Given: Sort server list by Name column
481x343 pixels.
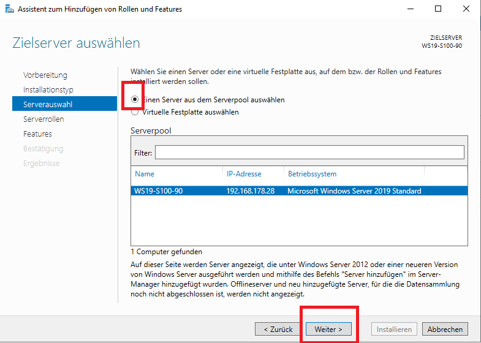Looking at the screenshot, I should [x=145, y=174].
